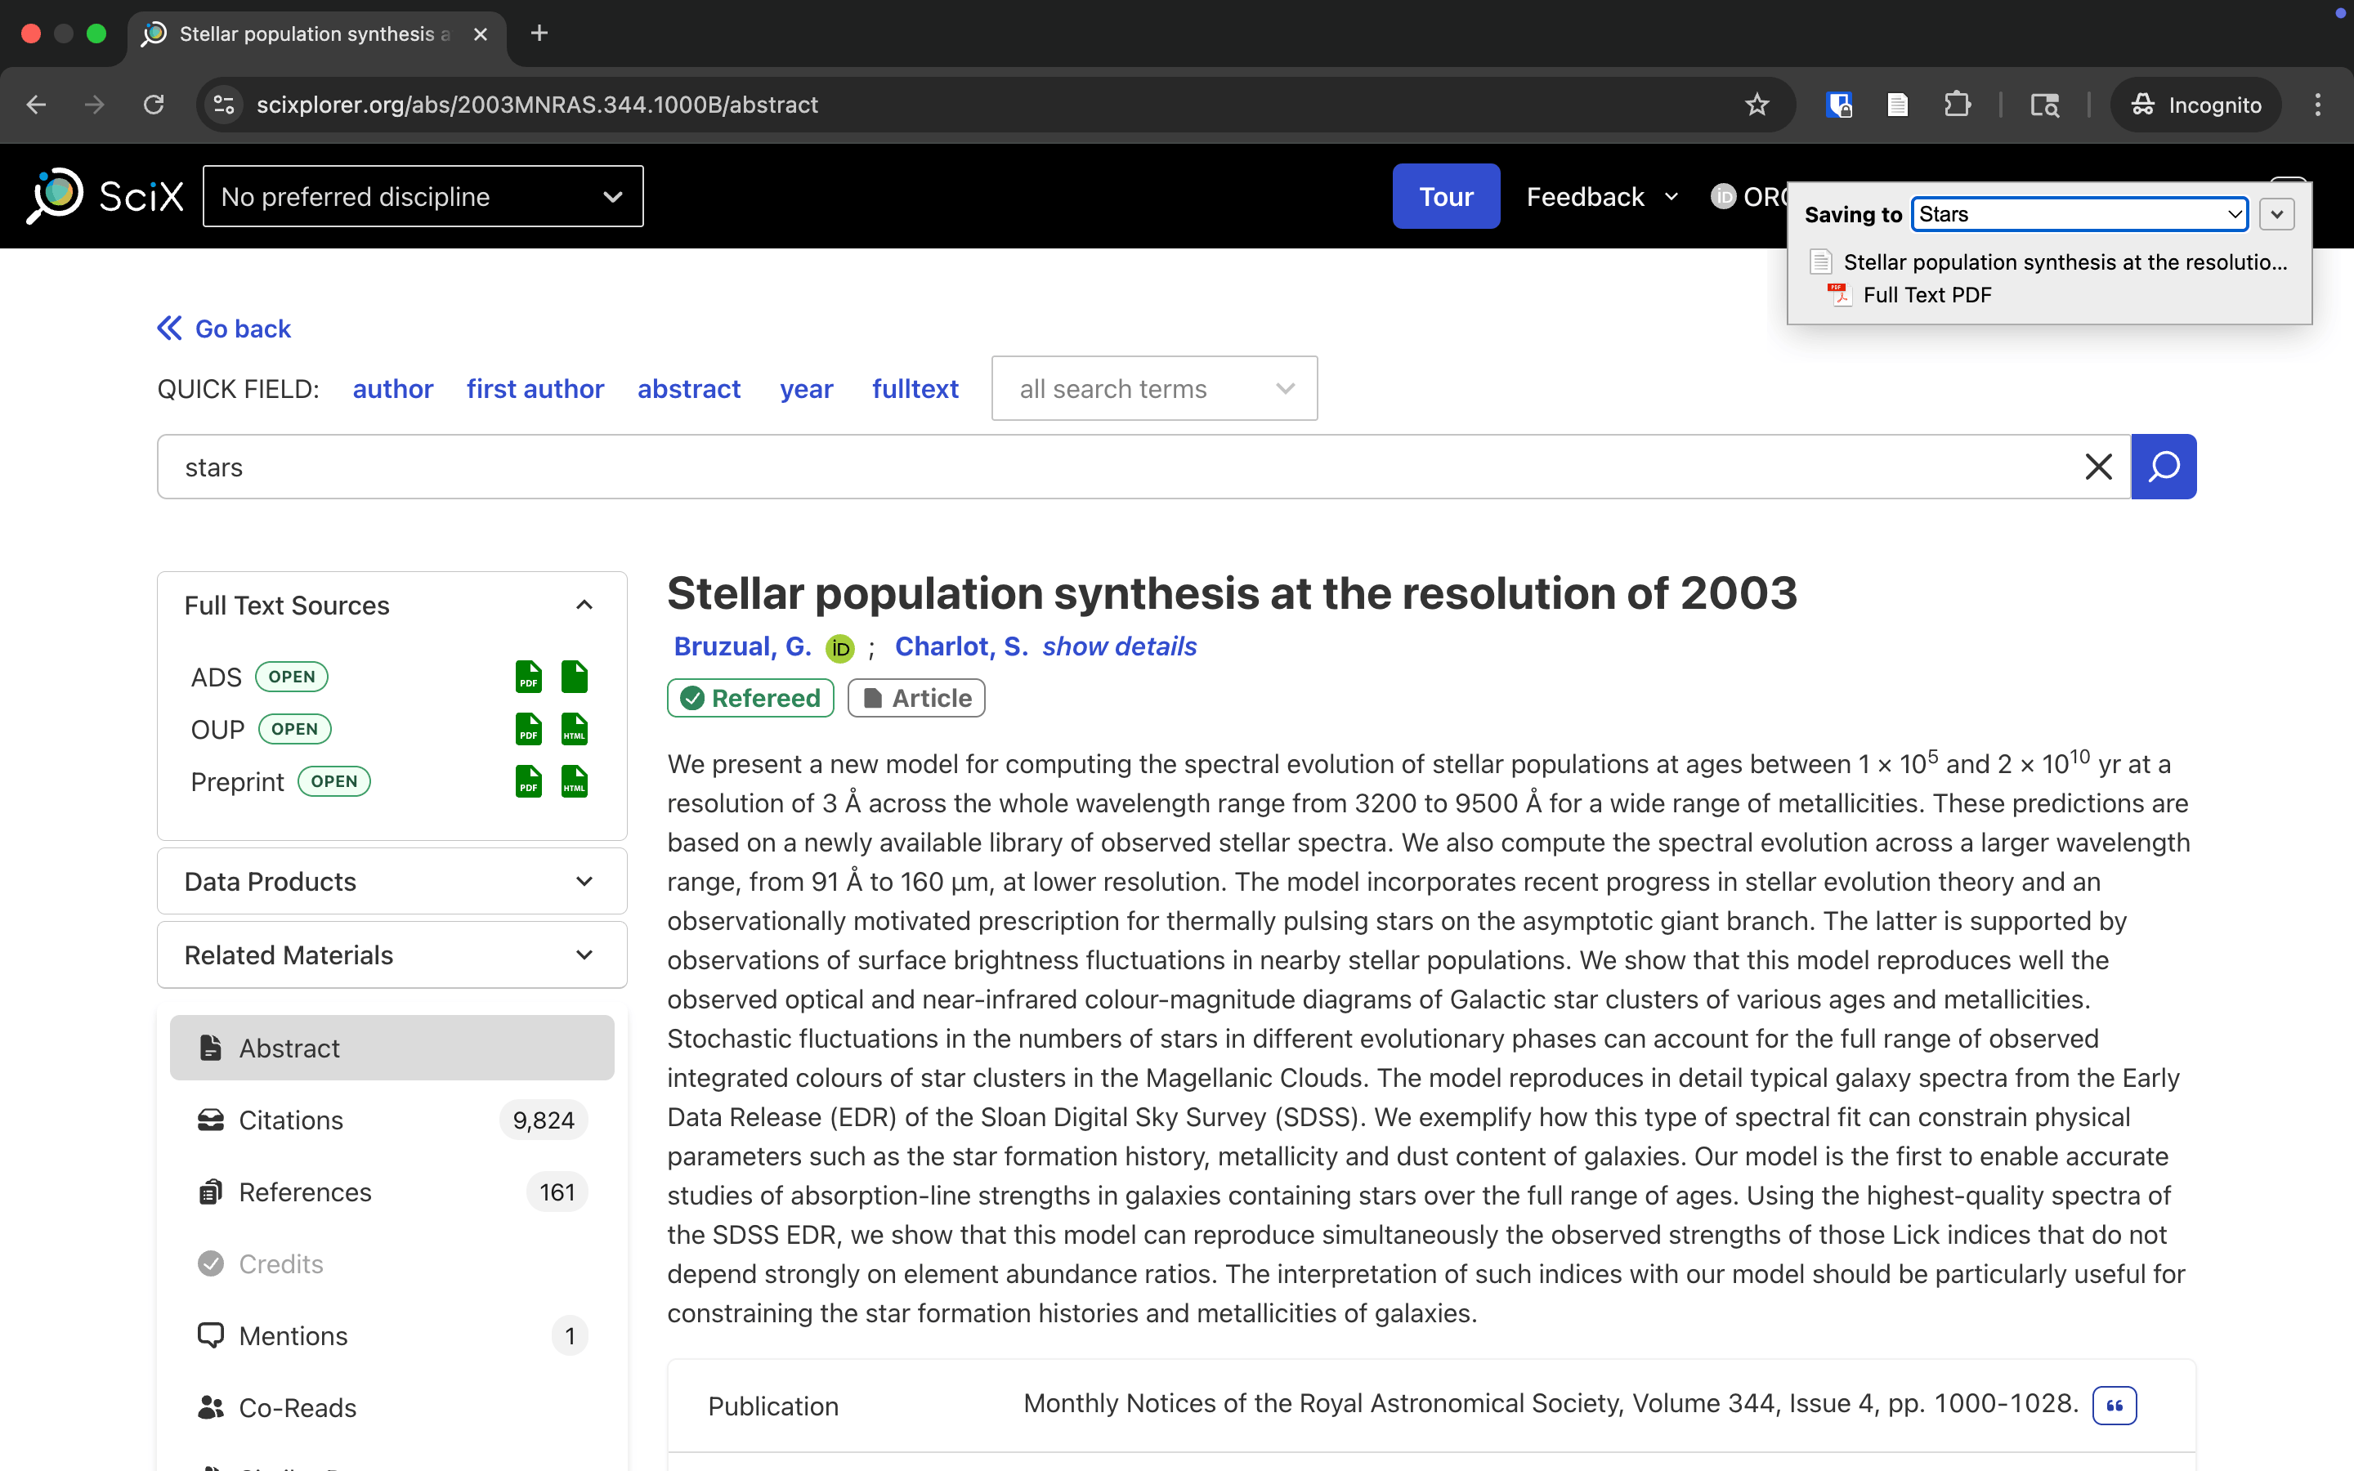Click in the stars search input field
The height and width of the screenshot is (1471, 2354).
point(1119,467)
